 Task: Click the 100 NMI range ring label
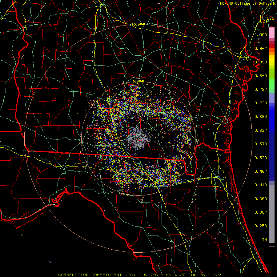138,24
